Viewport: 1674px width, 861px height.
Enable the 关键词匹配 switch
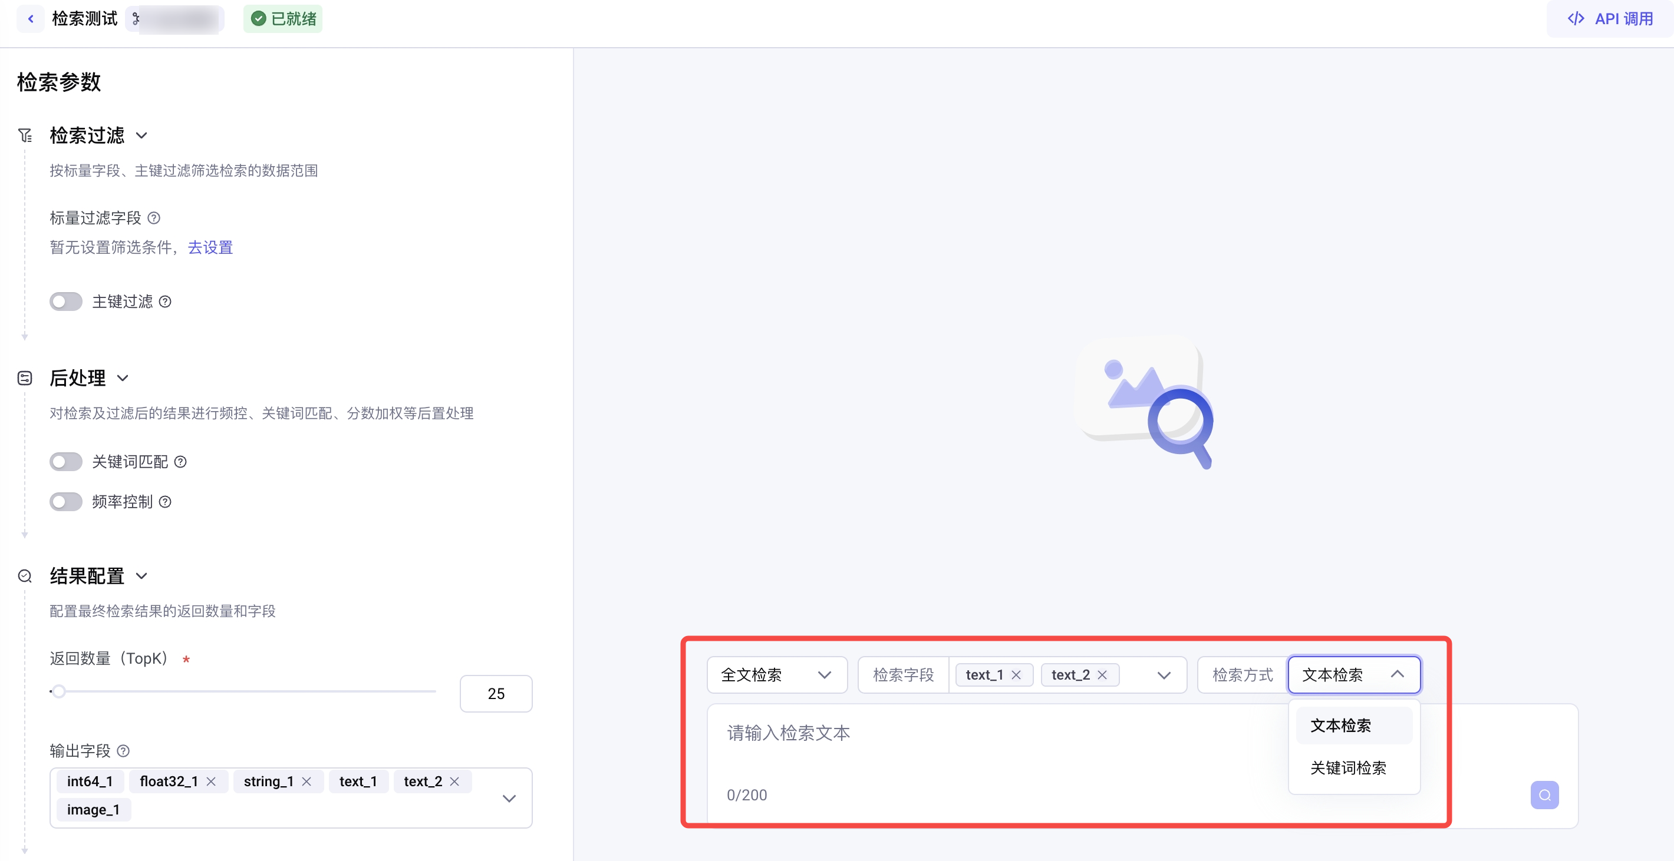[65, 462]
